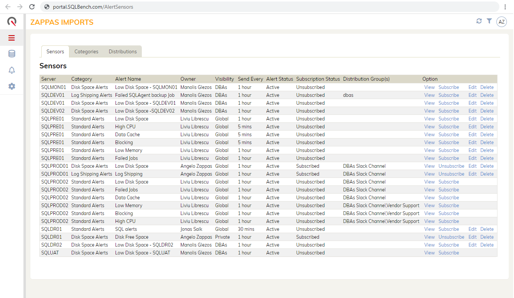
Task: Refresh the sensors list using the refresh icon
Action: pos(479,21)
